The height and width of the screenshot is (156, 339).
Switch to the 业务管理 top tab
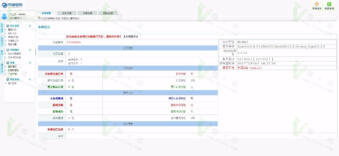[67, 13]
